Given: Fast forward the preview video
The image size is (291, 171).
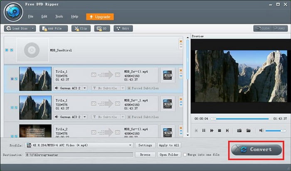Looking at the screenshot, I should (212, 130).
